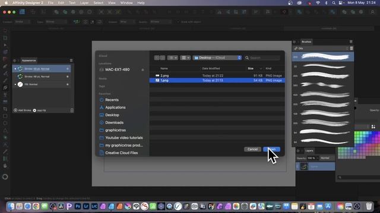This screenshot has height=213, width=380.
Task: Open the File menu
Action: click(50, 3)
